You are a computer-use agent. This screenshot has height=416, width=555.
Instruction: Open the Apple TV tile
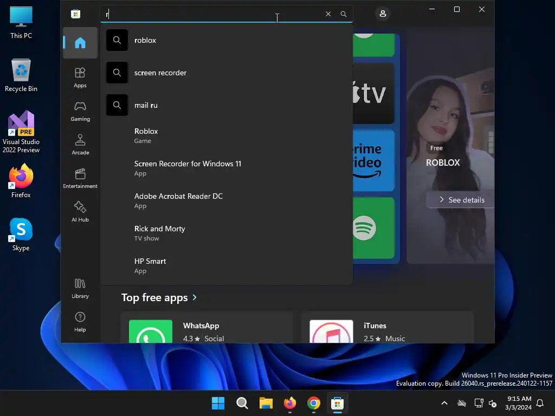[x=374, y=93]
